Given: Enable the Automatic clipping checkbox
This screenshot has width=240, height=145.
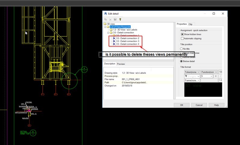Looking at the screenshot, I should pyautogui.click(x=182, y=38).
